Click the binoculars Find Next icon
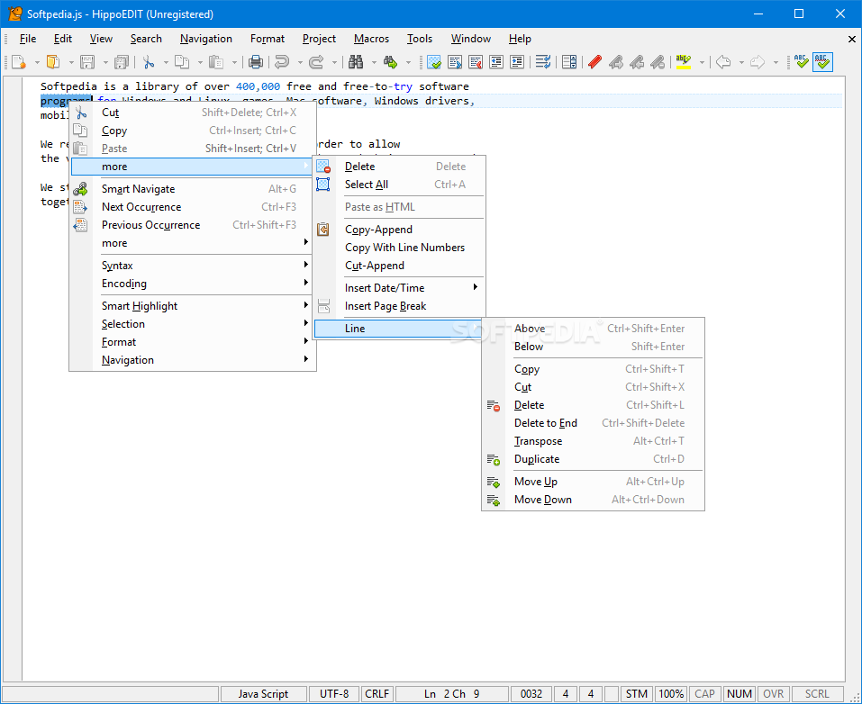Screen dimensions: 862x704 point(390,62)
